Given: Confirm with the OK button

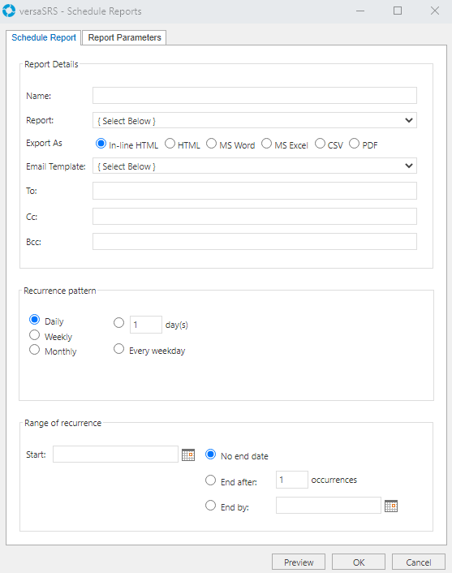Looking at the screenshot, I should [x=359, y=562].
